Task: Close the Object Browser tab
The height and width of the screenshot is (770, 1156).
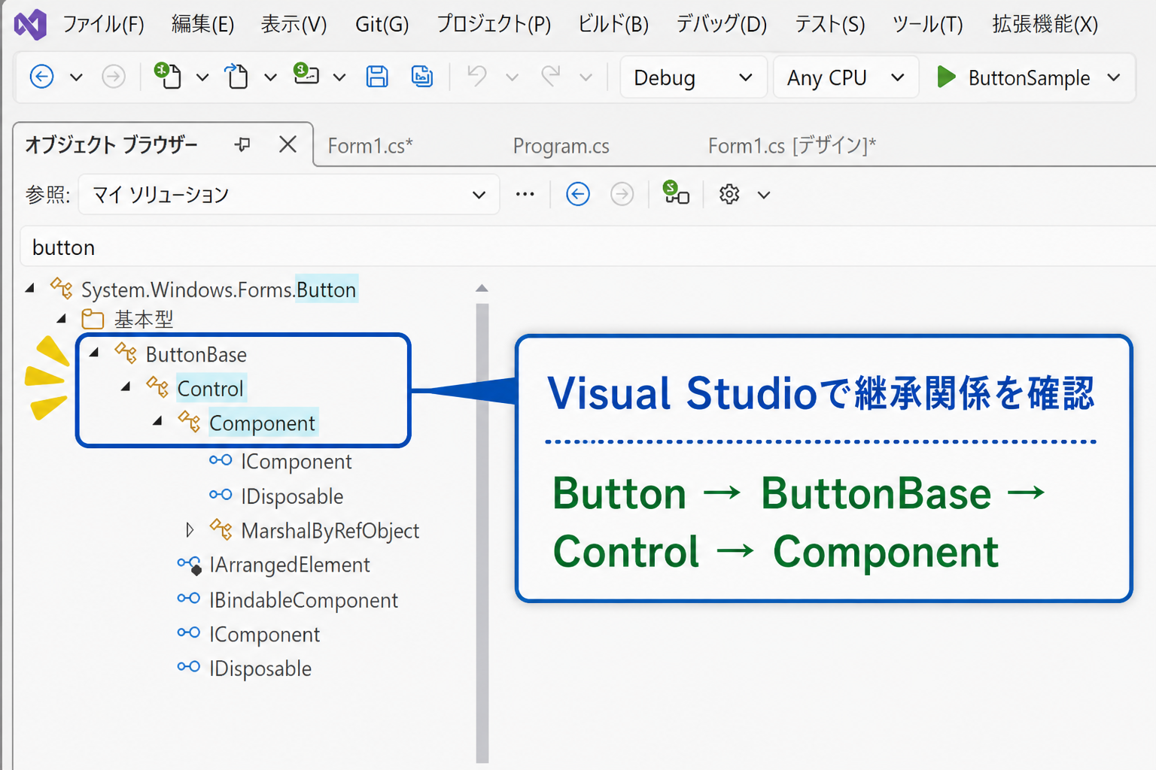Action: click(x=287, y=144)
